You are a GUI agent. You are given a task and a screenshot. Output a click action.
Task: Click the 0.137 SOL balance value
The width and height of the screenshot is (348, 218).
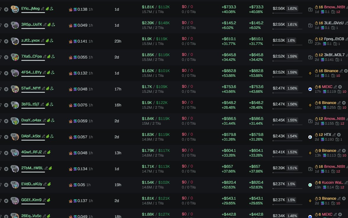(x=82, y=201)
